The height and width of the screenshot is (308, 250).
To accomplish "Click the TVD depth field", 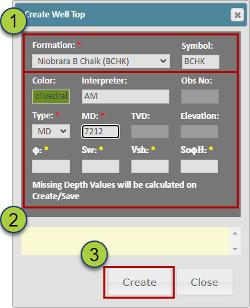I will point(150,132).
